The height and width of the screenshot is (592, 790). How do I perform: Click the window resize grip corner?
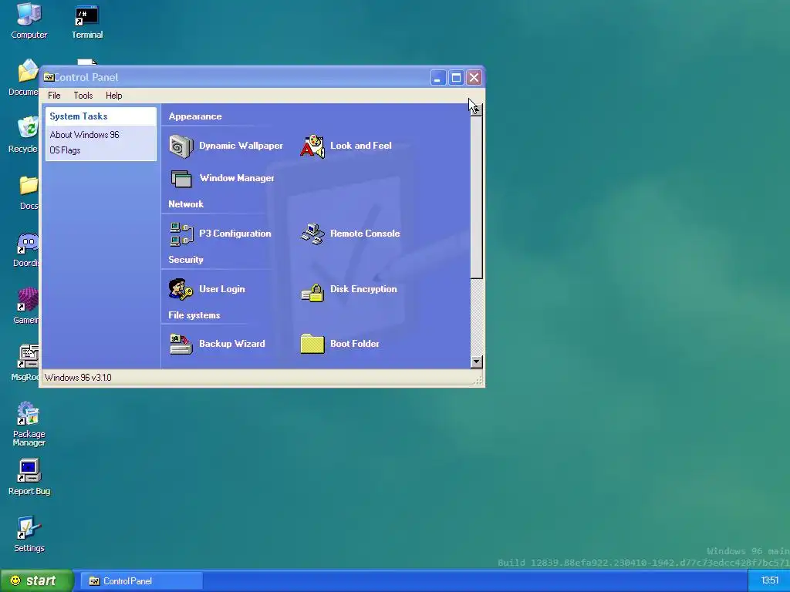point(478,381)
